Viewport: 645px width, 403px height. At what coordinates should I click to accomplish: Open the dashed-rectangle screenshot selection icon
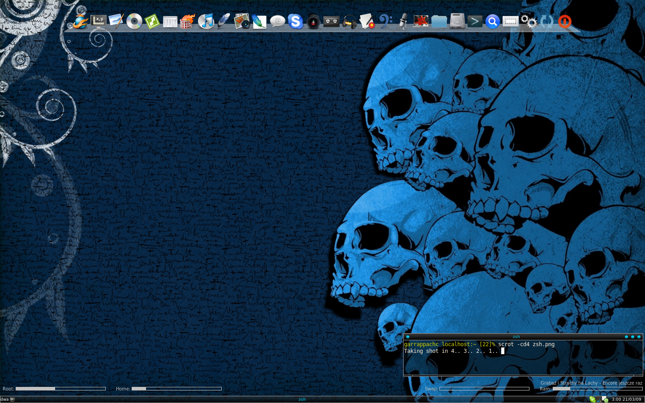click(510, 21)
